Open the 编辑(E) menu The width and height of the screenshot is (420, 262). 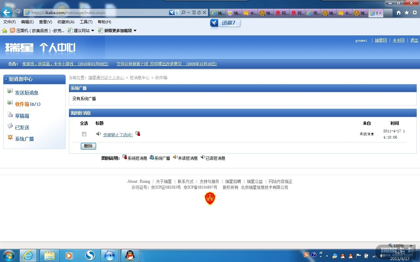(27, 22)
